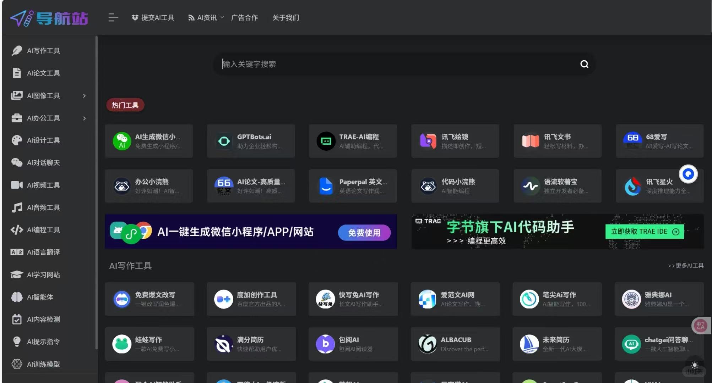Viewport: 712px width, 383px height.
Task: Open 蛙蛙写作 frog icon
Action: tap(122, 344)
